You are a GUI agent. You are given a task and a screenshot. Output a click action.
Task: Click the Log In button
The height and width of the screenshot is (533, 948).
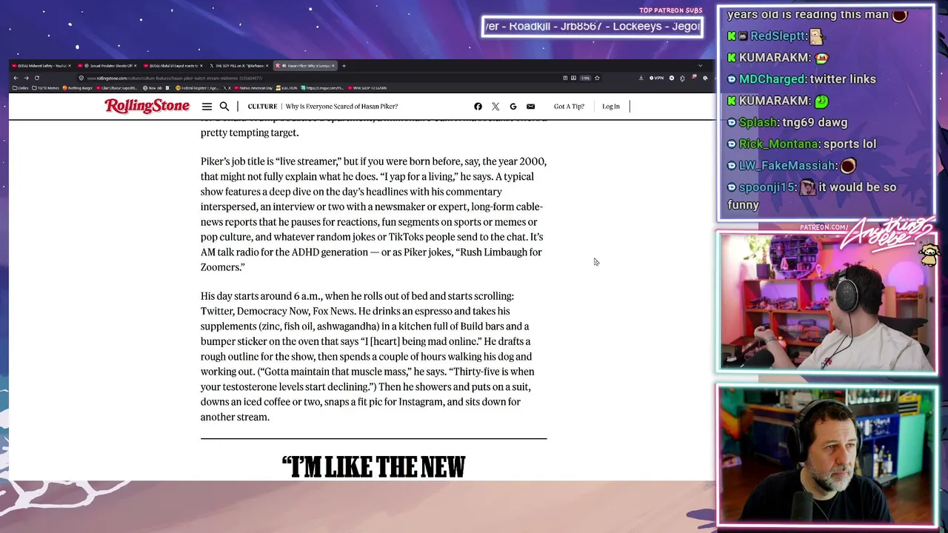[611, 107]
